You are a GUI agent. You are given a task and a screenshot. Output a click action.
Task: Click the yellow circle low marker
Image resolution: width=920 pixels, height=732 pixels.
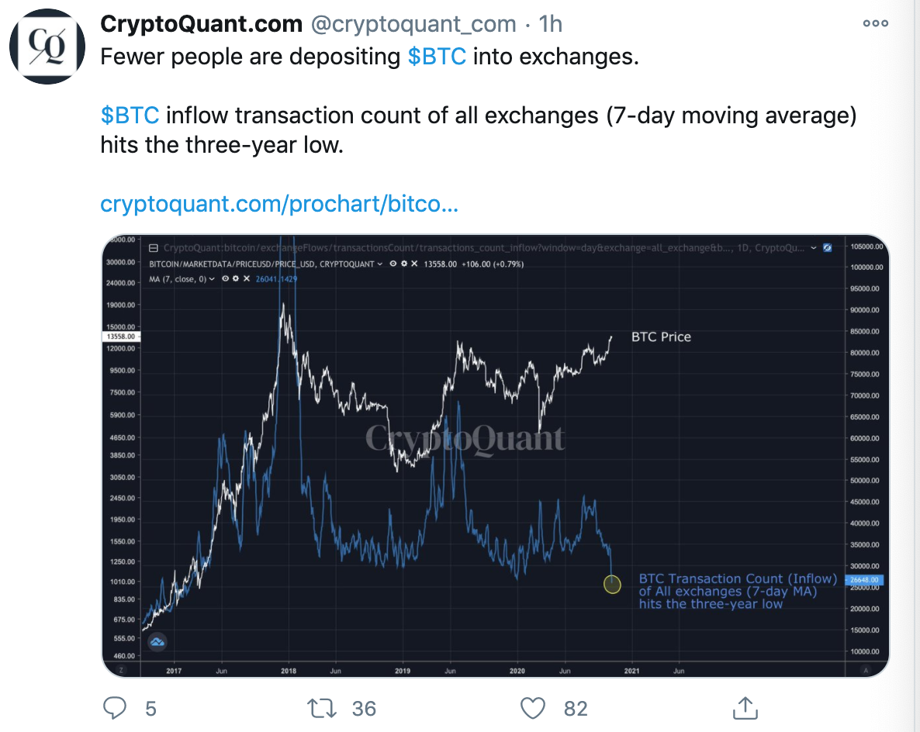click(612, 584)
